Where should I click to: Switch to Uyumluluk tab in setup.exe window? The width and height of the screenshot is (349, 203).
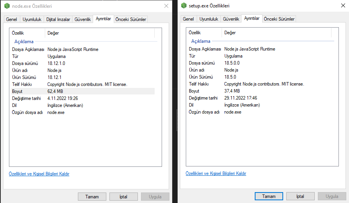(x=209, y=19)
